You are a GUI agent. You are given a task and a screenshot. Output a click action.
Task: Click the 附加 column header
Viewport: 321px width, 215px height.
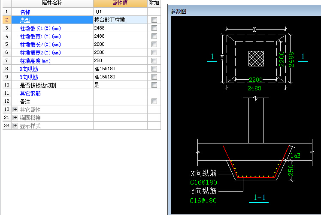point(154,3)
